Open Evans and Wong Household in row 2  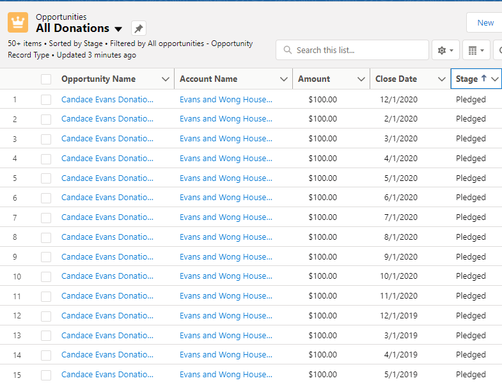coord(226,119)
